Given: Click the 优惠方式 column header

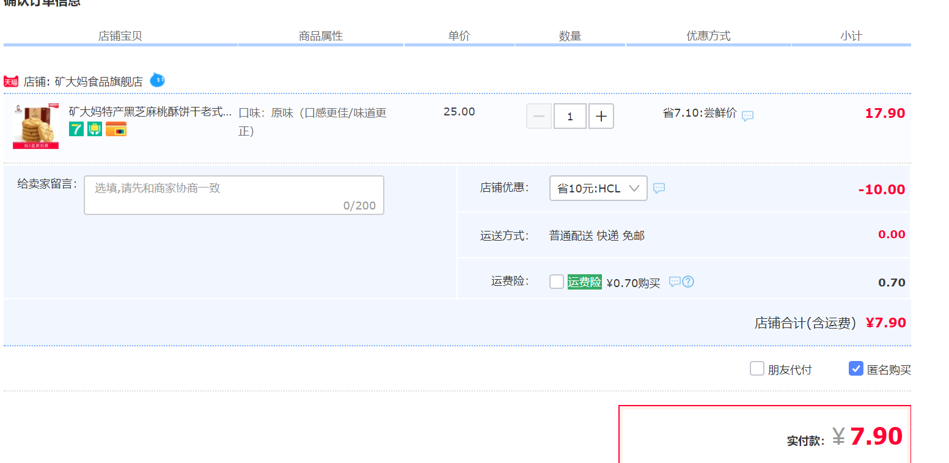Looking at the screenshot, I should pyautogui.click(x=708, y=36).
